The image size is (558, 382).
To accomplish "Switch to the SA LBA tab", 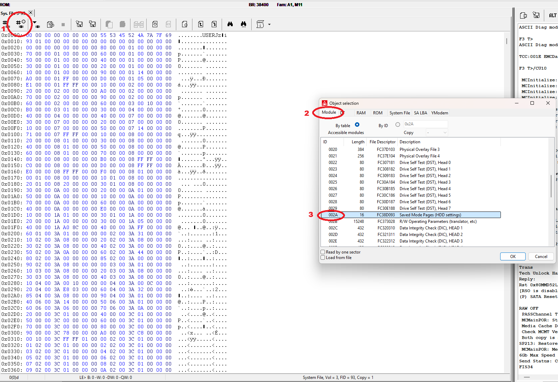I will point(420,113).
